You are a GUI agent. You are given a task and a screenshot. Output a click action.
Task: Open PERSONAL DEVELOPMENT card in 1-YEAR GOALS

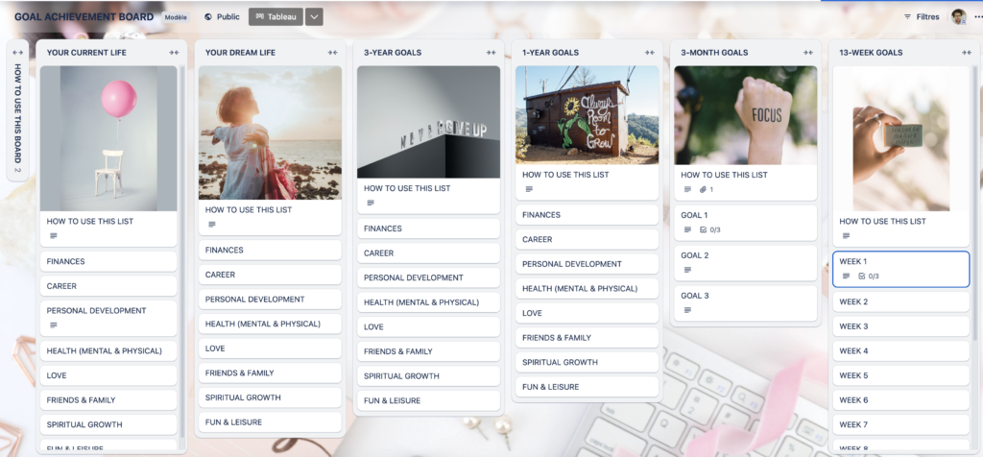pyautogui.click(x=587, y=264)
